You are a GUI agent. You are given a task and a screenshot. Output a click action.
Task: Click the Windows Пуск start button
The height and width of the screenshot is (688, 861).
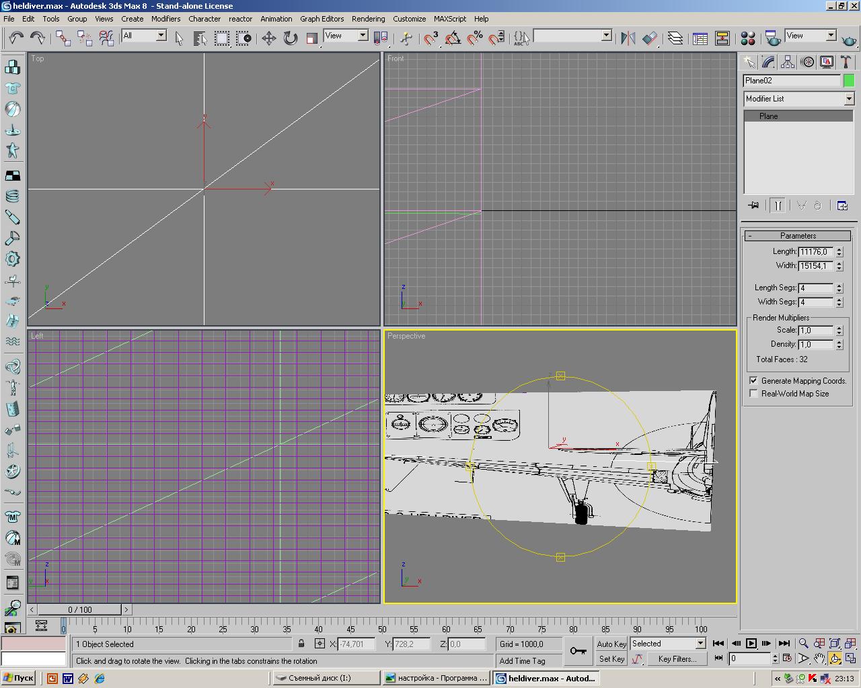(18, 678)
